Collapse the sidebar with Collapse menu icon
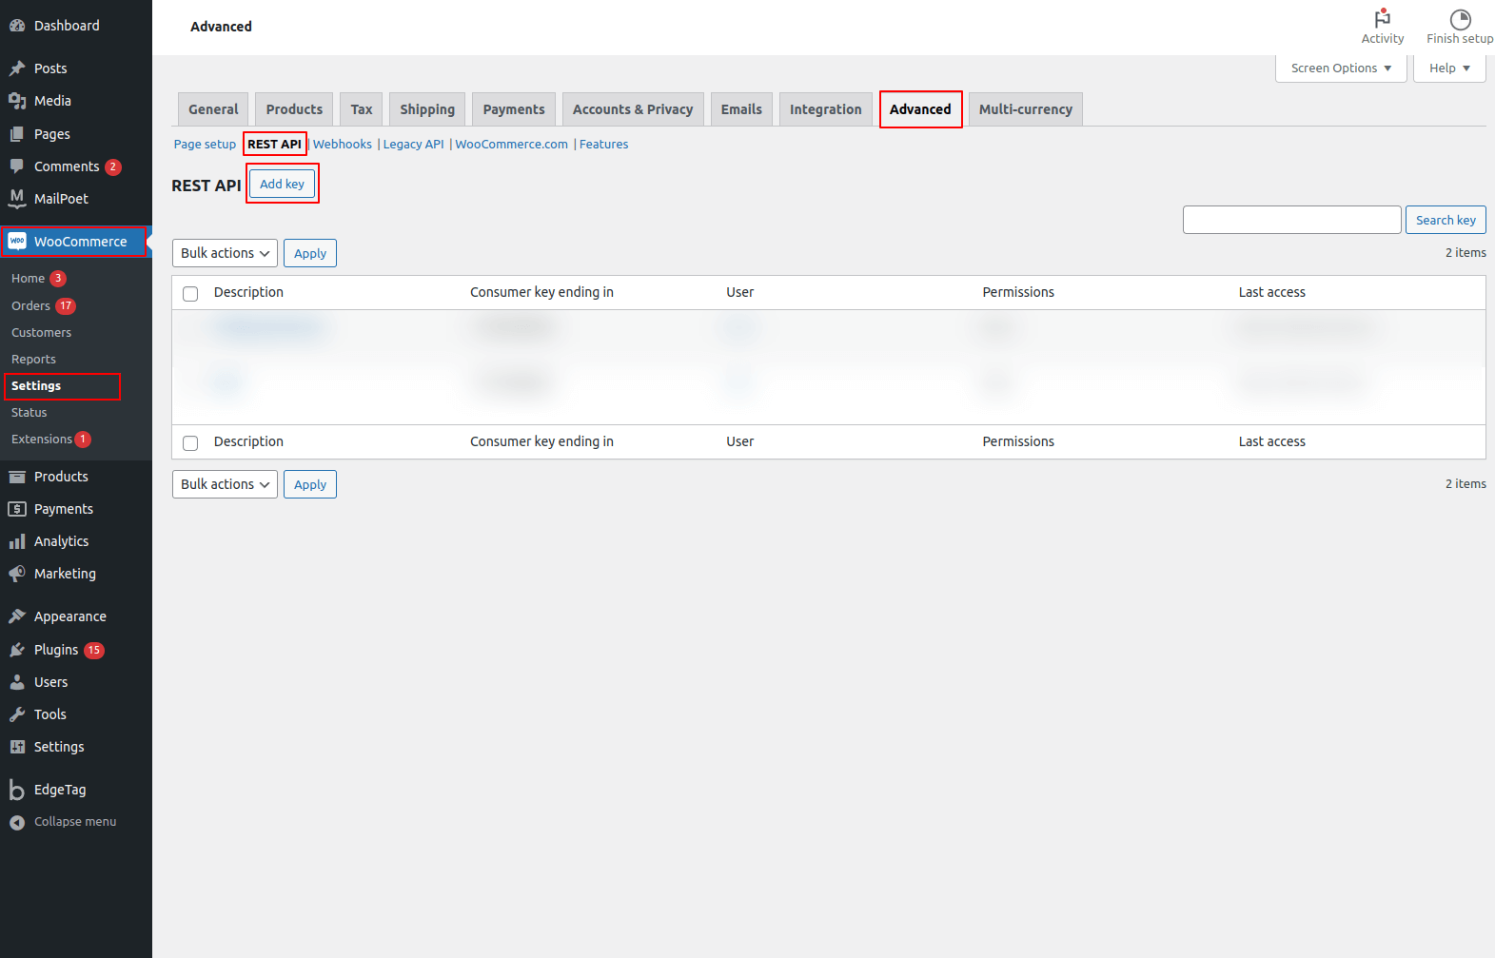Image resolution: width=1495 pixels, height=958 pixels. (17, 822)
